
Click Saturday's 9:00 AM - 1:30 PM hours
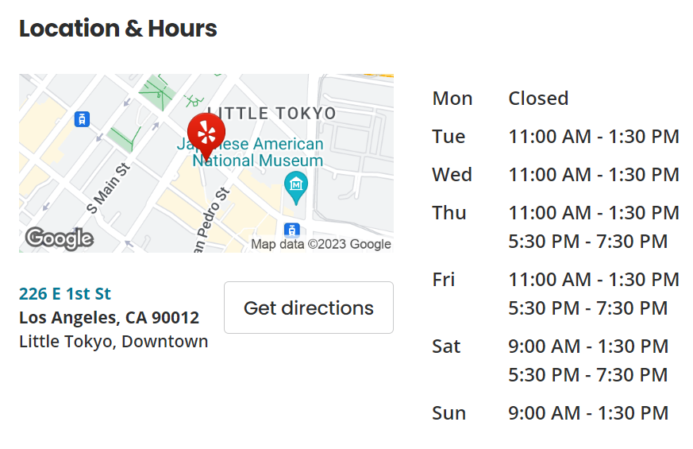click(x=588, y=346)
